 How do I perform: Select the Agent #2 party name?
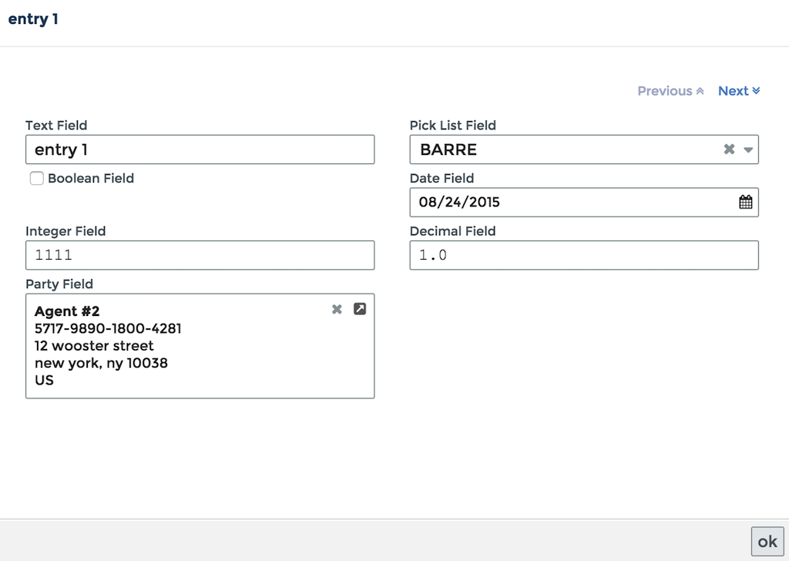tap(67, 311)
